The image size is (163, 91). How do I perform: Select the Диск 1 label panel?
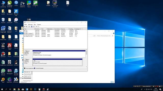28,62
